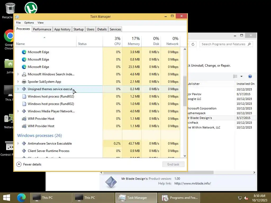Viewport: 271px width, 203px height.
Task: Sort processes by the CPU column
Action: pos(112,41)
